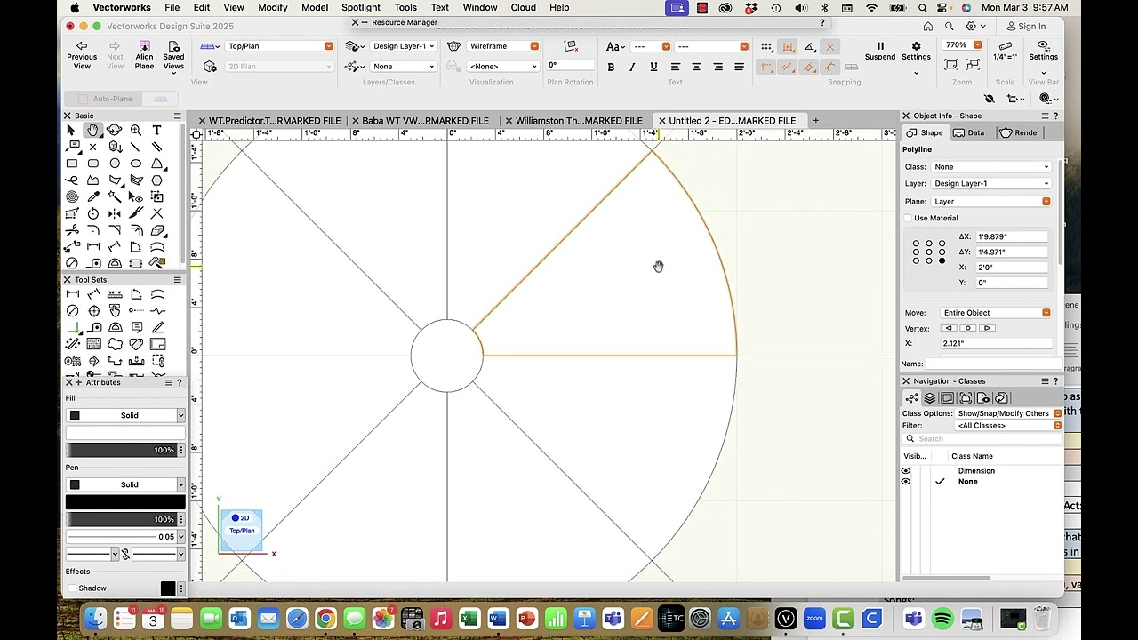Screen dimensions: 1138x640
Task: Open the Spotlight menu
Action: click(x=360, y=7)
